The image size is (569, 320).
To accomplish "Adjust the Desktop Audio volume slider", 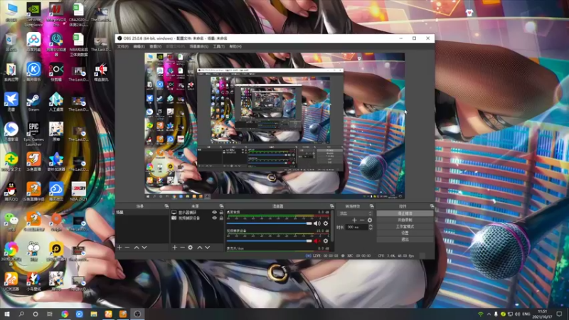I will (270, 223).
